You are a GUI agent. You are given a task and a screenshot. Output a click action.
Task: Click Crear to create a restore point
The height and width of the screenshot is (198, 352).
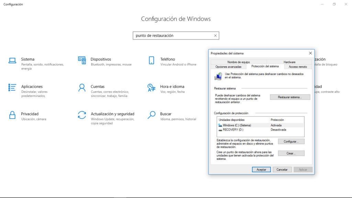pyautogui.click(x=291, y=153)
